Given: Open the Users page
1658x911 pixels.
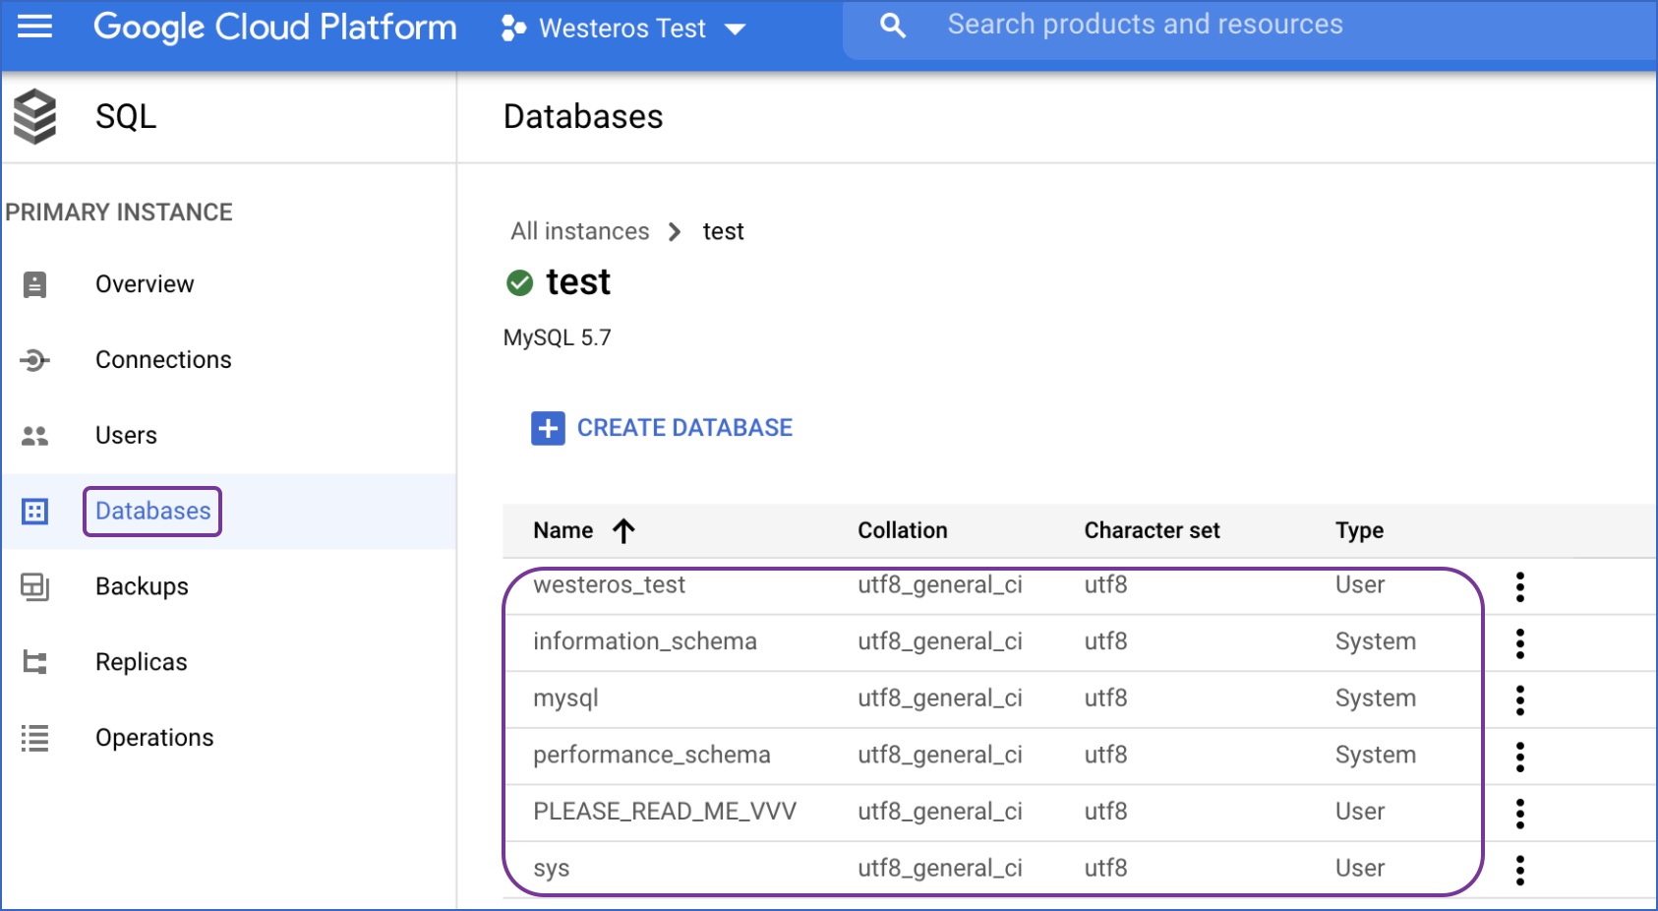Looking at the screenshot, I should pyautogui.click(x=126, y=436).
